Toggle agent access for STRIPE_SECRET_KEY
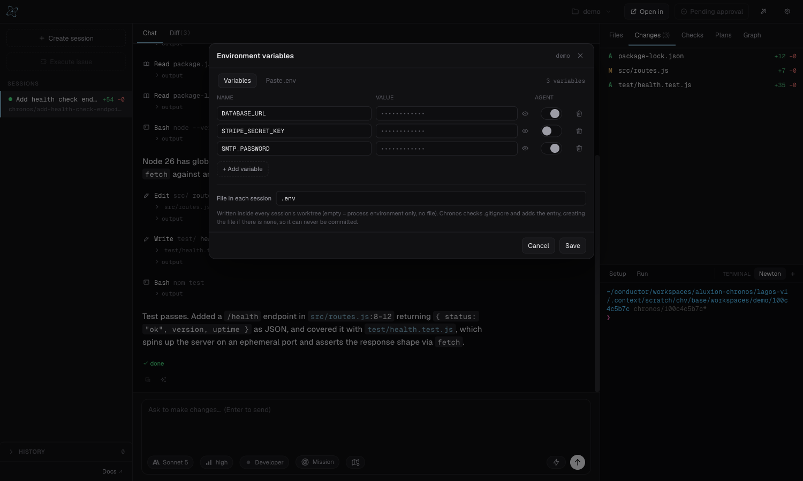 click(551, 131)
